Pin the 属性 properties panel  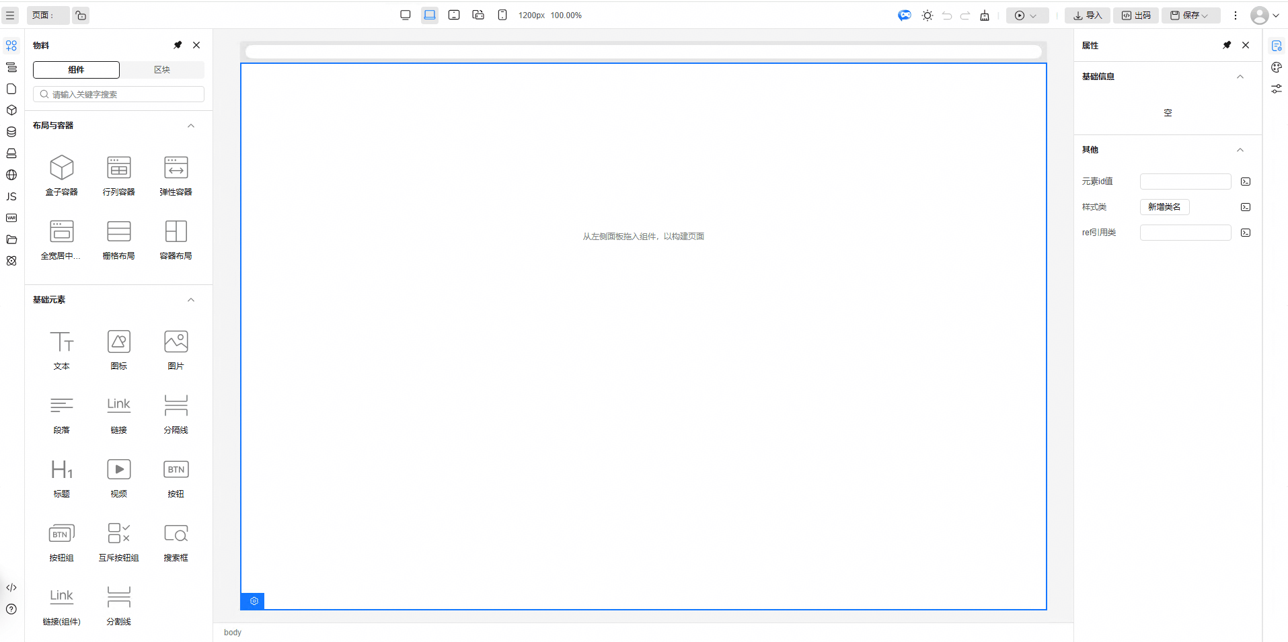coord(1227,45)
